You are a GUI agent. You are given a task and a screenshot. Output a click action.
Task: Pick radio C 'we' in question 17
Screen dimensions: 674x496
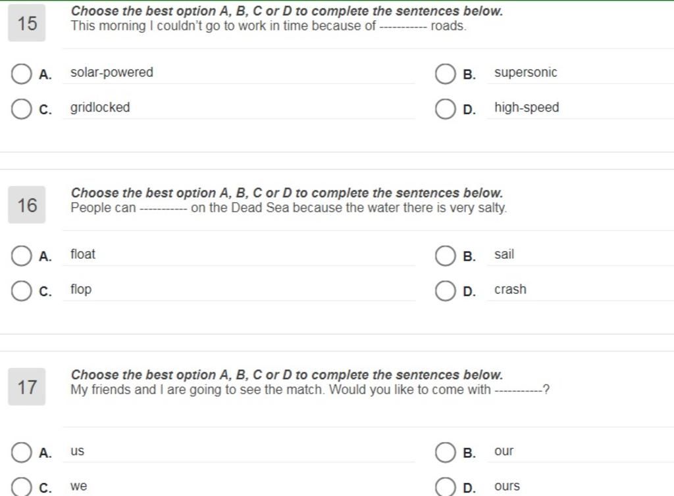click(x=21, y=487)
